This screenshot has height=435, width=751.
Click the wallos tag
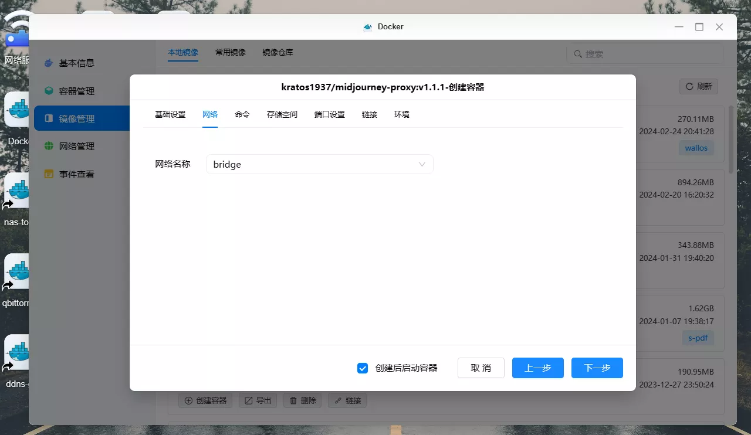coord(696,148)
